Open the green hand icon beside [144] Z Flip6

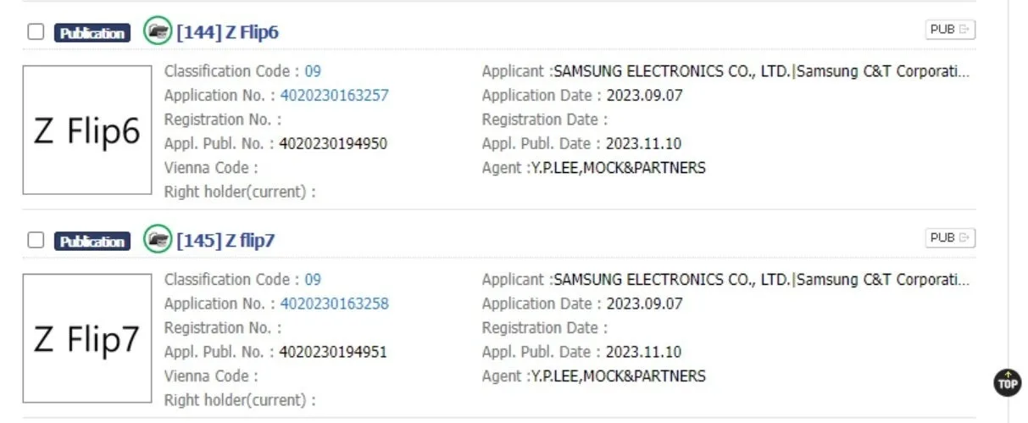pos(158,31)
